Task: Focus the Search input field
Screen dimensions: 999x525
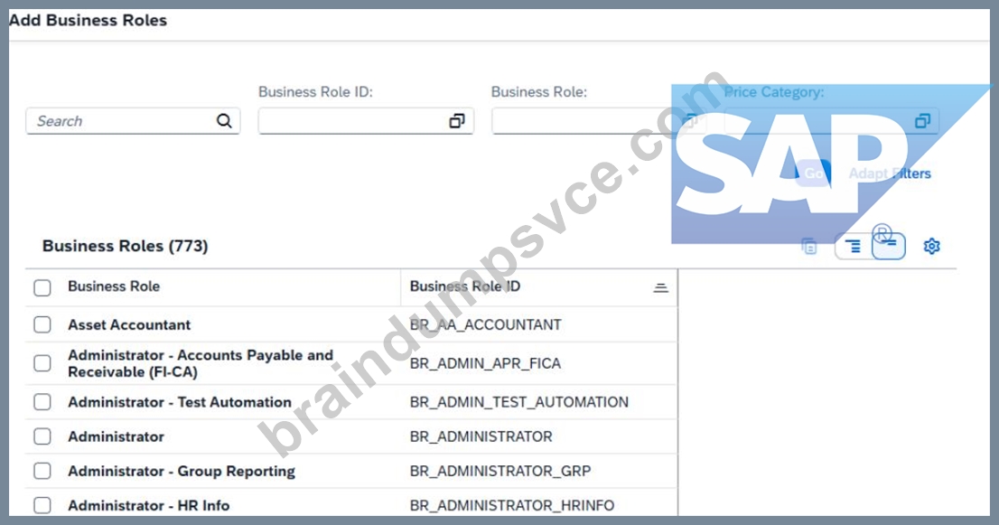Action: coord(133,121)
